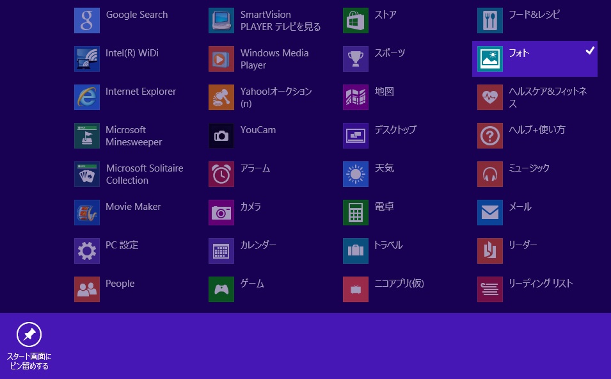Start Microsoft Minesweeper icon

pos(87,136)
